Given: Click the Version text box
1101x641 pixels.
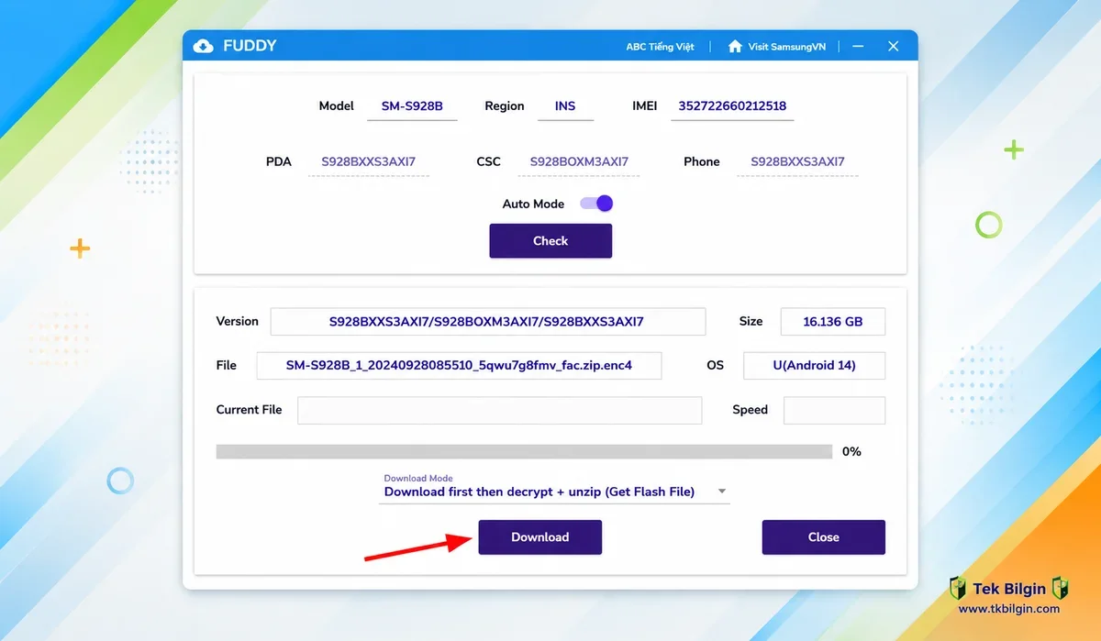Looking at the screenshot, I should point(487,321).
